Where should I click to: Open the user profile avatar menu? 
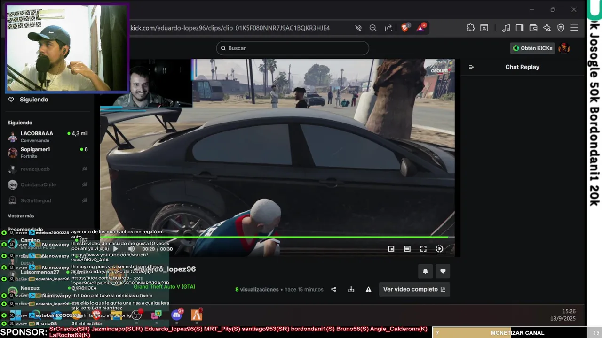pyautogui.click(x=564, y=48)
